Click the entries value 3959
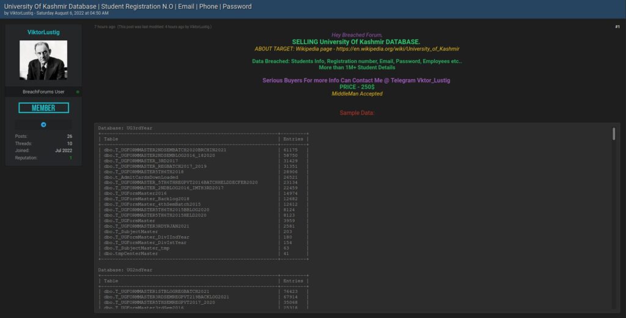626x318 pixels. 289,221
